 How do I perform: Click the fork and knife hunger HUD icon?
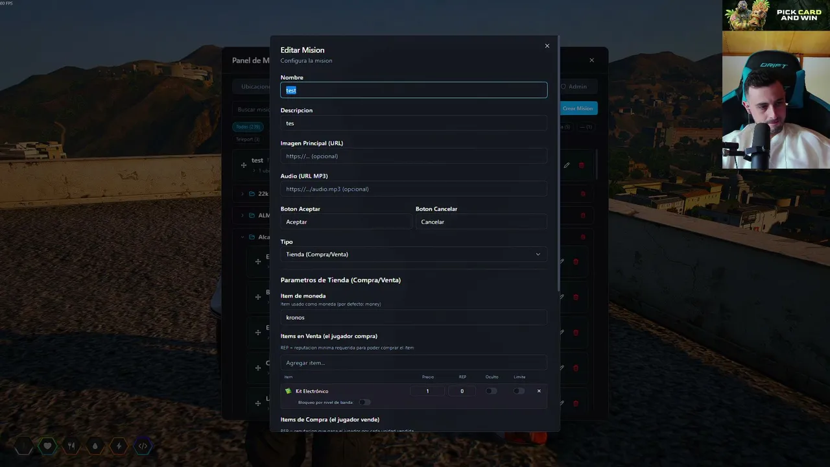71,446
